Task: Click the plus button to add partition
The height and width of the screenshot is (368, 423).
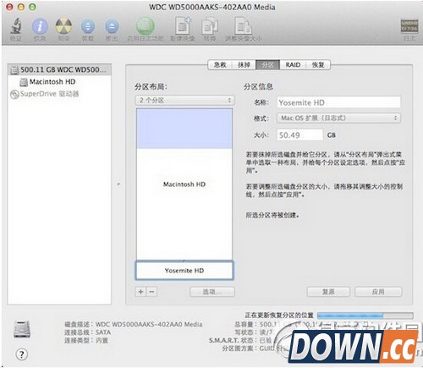Action: click(140, 291)
